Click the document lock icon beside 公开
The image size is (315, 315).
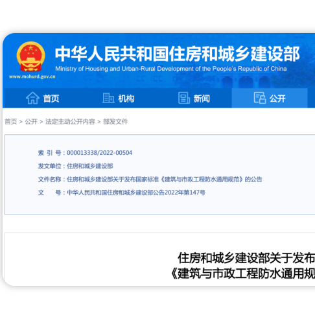(x=260, y=98)
